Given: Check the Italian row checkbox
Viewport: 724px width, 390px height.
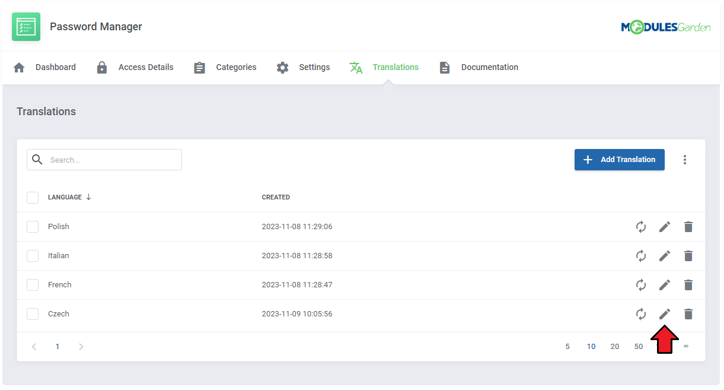Looking at the screenshot, I should pos(33,256).
